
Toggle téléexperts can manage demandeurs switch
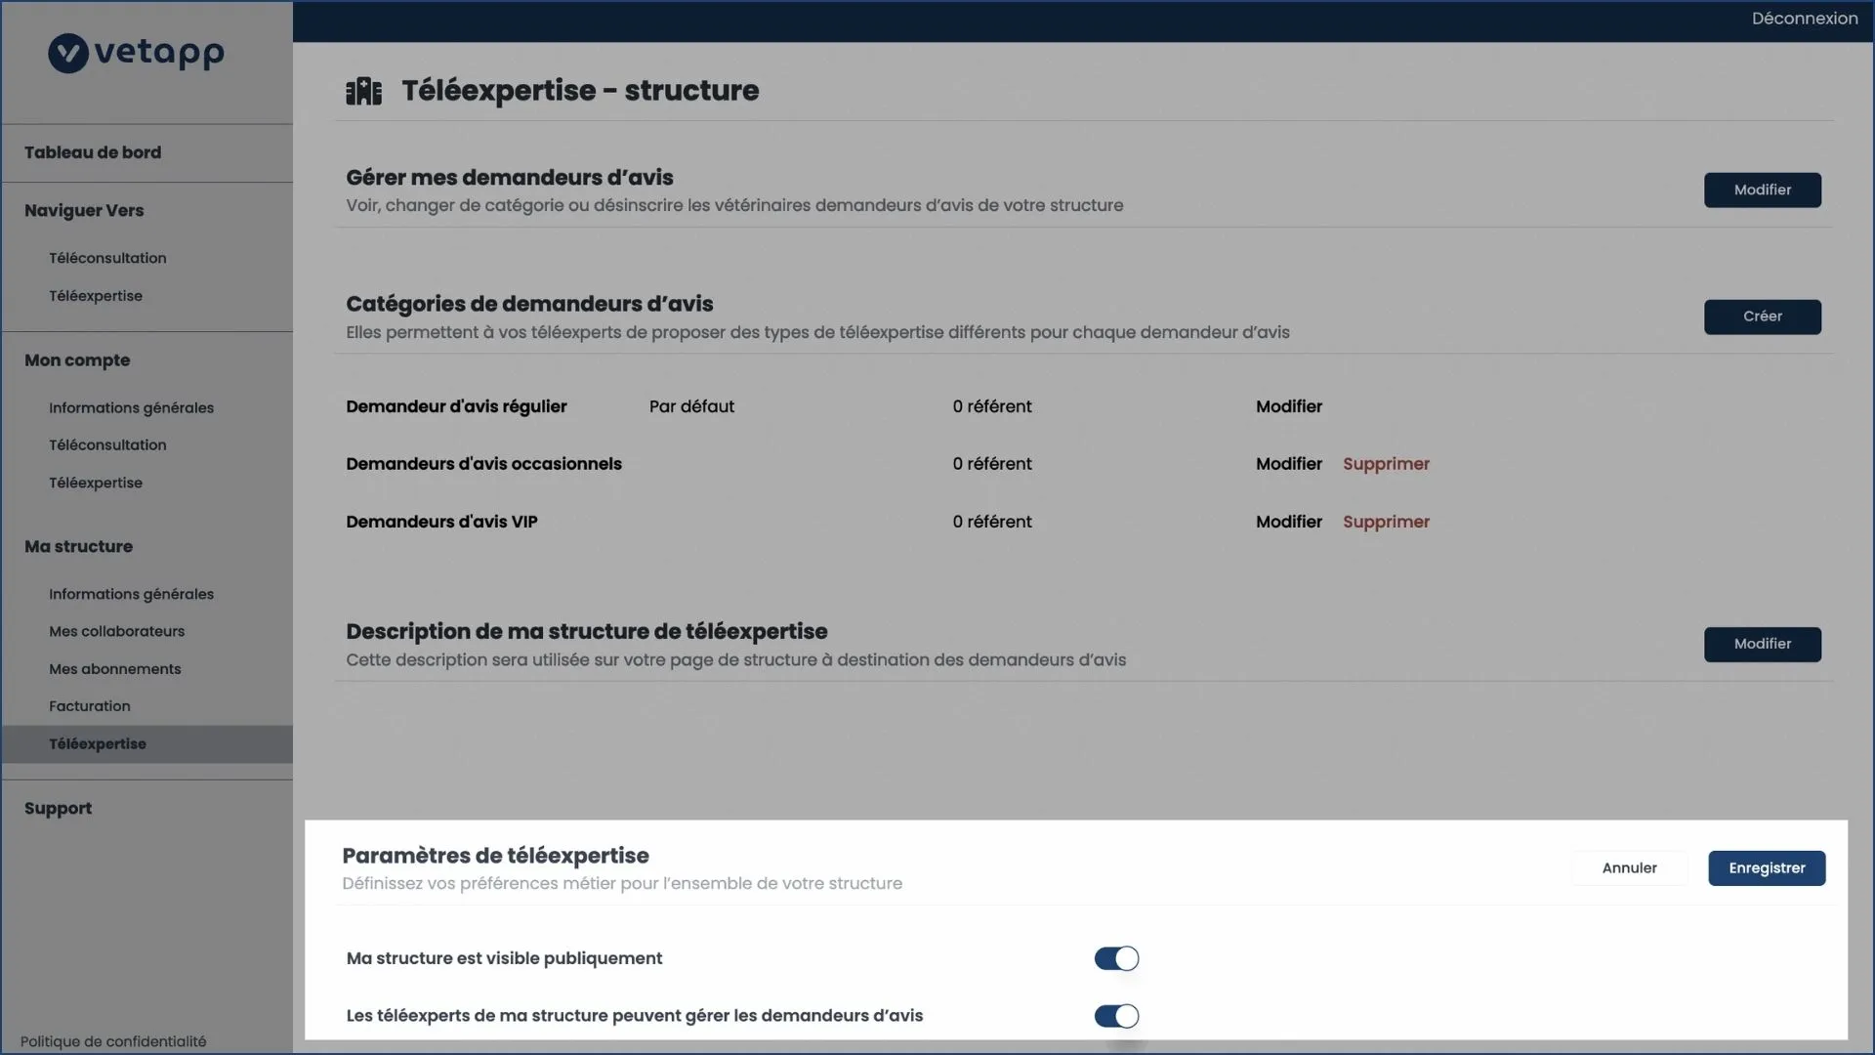[1116, 1016]
